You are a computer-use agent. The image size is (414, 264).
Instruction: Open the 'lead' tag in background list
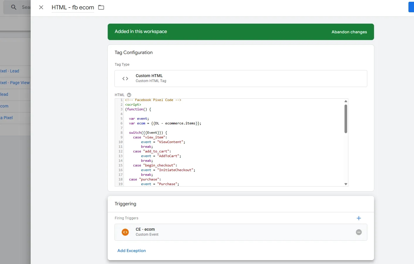pos(4,94)
